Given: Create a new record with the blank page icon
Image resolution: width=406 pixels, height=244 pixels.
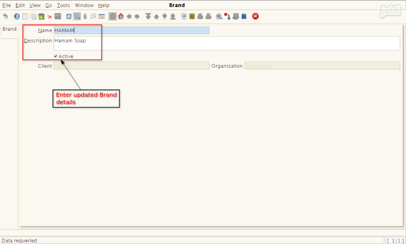Looking at the screenshot, I should click(x=25, y=16).
